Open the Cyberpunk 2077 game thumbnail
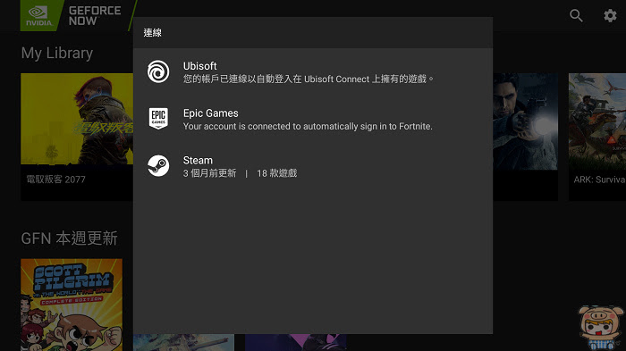Image resolution: width=626 pixels, height=351 pixels. coord(77,119)
